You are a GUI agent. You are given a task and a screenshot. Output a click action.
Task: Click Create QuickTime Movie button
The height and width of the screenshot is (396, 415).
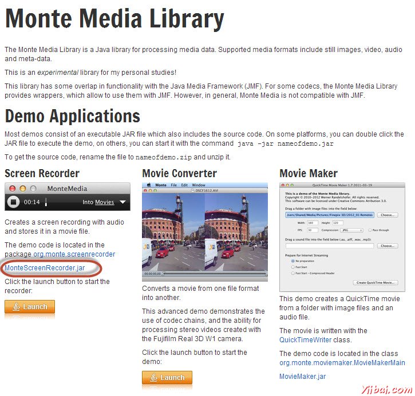point(375,282)
